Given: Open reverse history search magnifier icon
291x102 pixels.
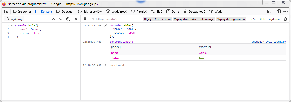Looking at the screenshot, I should [68, 19].
